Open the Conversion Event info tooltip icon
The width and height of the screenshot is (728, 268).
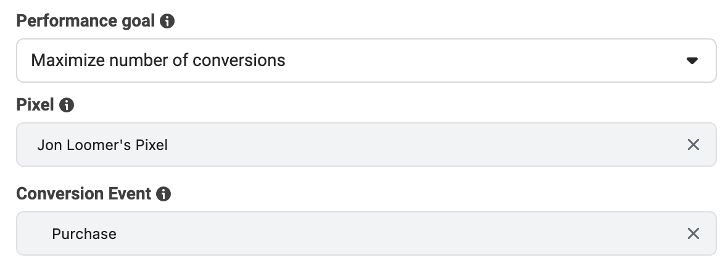tap(163, 194)
